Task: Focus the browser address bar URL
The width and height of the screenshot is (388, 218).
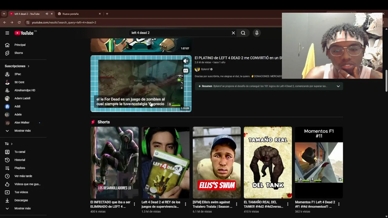Action: (x=64, y=22)
